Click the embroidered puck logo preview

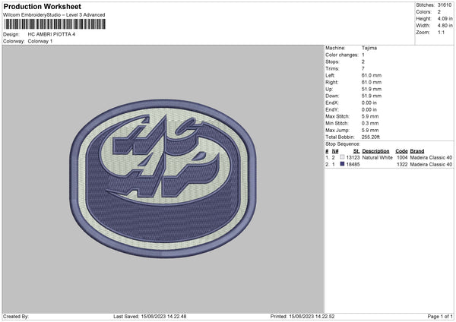pos(163,178)
